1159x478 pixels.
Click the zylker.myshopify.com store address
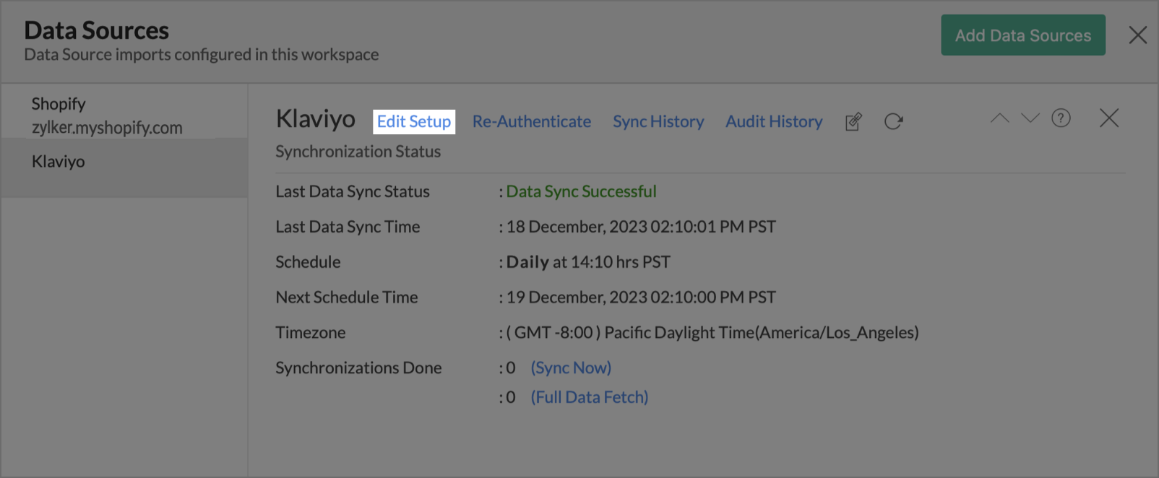tap(107, 128)
